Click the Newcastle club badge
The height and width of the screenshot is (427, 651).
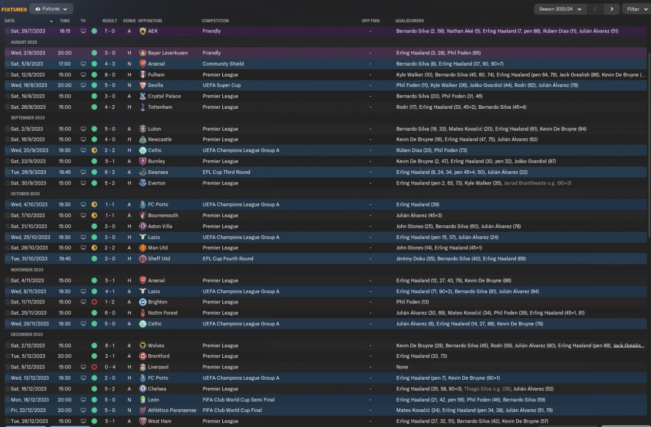(x=142, y=139)
